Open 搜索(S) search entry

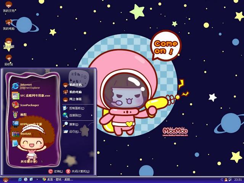tap(71, 124)
